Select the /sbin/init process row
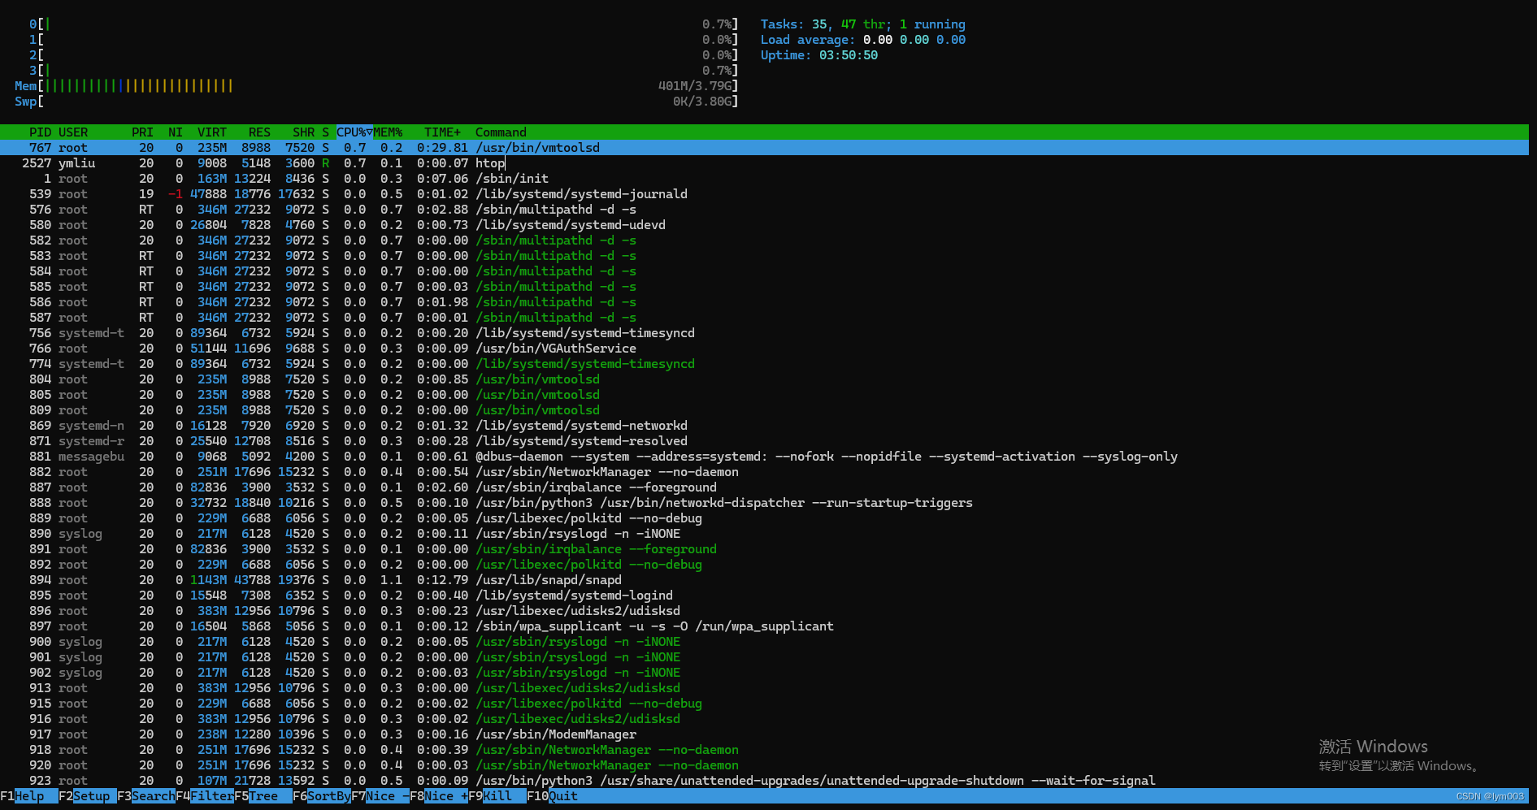1537x810 pixels. 764,179
